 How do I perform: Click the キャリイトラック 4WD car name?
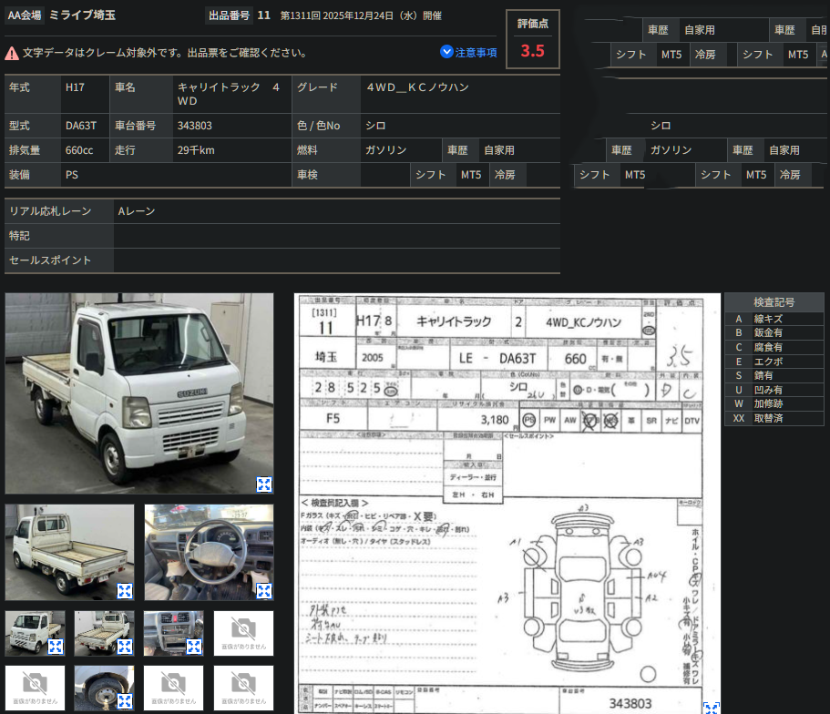click(x=229, y=94)
